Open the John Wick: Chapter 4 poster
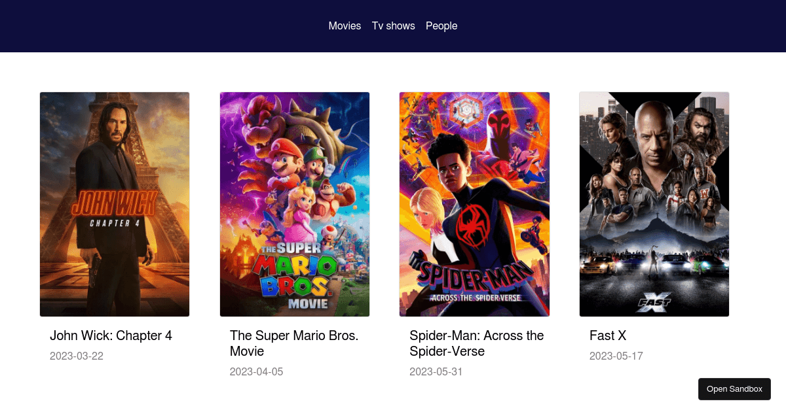This screenshot has width=786, height=412. (x=115, y=204)
